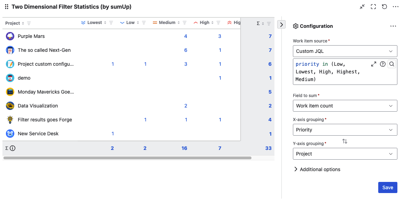
Task: Open the gadget's more options menu
Action: [395, 7]
